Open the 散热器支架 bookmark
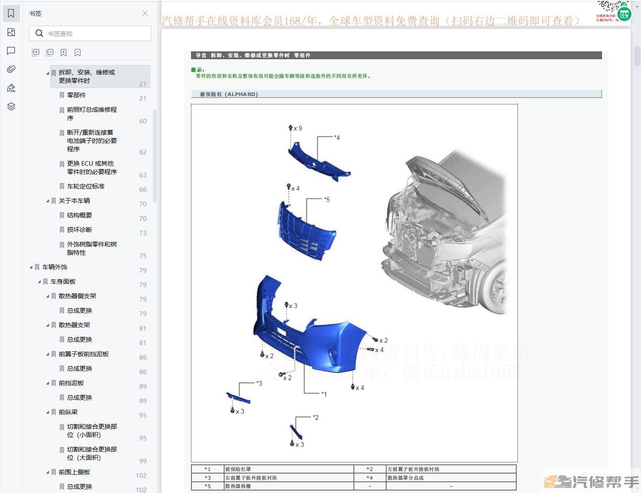This screenshot has width=641, height=493. 74,325
